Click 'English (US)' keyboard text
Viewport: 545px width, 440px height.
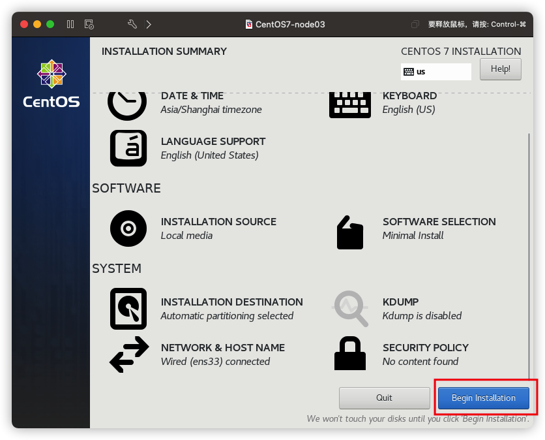pyautogui.click(x=409, y=110)
